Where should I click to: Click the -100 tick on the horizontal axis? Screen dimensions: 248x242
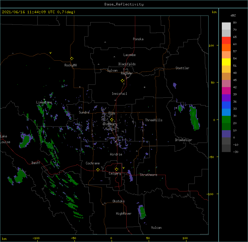coord(36,238)
